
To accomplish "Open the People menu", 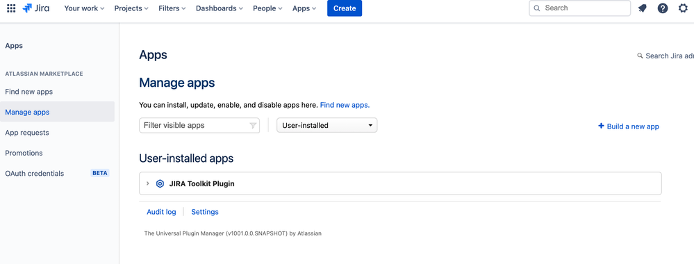I will [x=267, y=8].
